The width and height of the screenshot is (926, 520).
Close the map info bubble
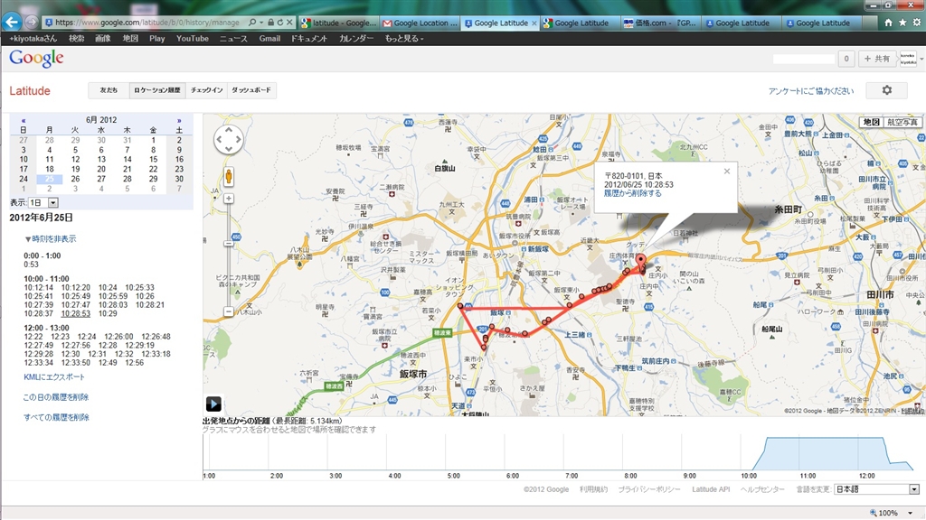pyautogui.click(x=727, y=171)
